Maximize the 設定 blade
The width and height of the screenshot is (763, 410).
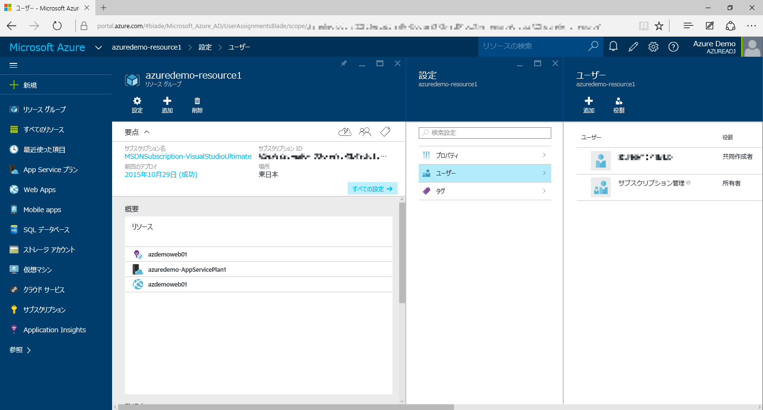click(537, 63)
